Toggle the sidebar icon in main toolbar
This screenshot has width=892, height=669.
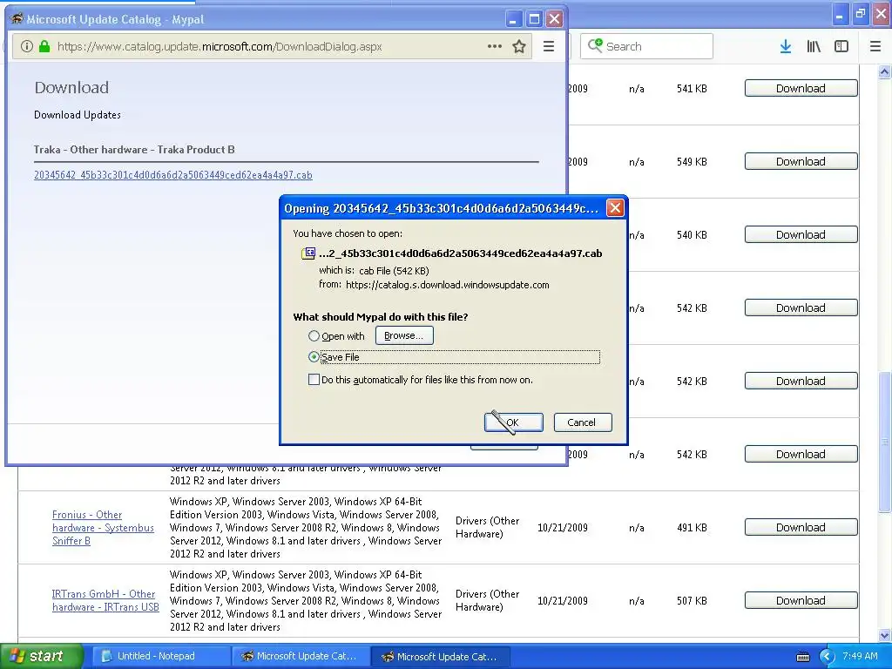click(841, 47)
